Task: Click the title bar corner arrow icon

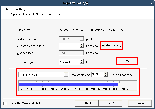Action: 2,2
